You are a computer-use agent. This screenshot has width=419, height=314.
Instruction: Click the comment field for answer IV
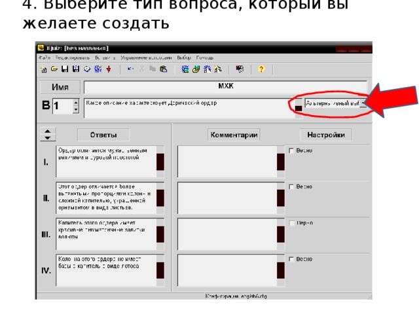227,270
